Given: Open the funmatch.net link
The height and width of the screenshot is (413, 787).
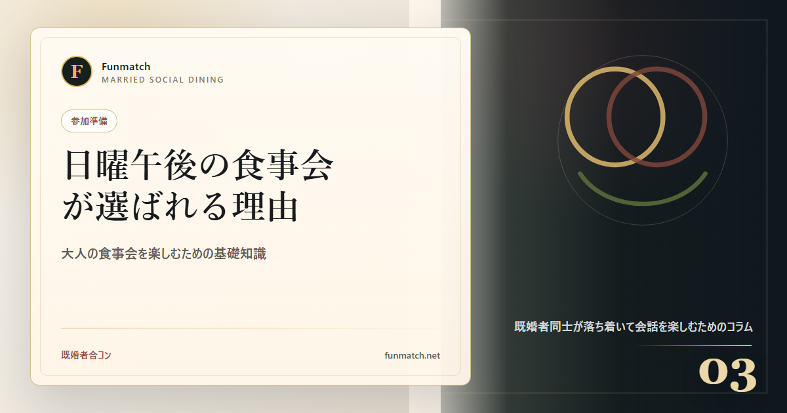Looking at the screenshot, I should tap(412, 355).
